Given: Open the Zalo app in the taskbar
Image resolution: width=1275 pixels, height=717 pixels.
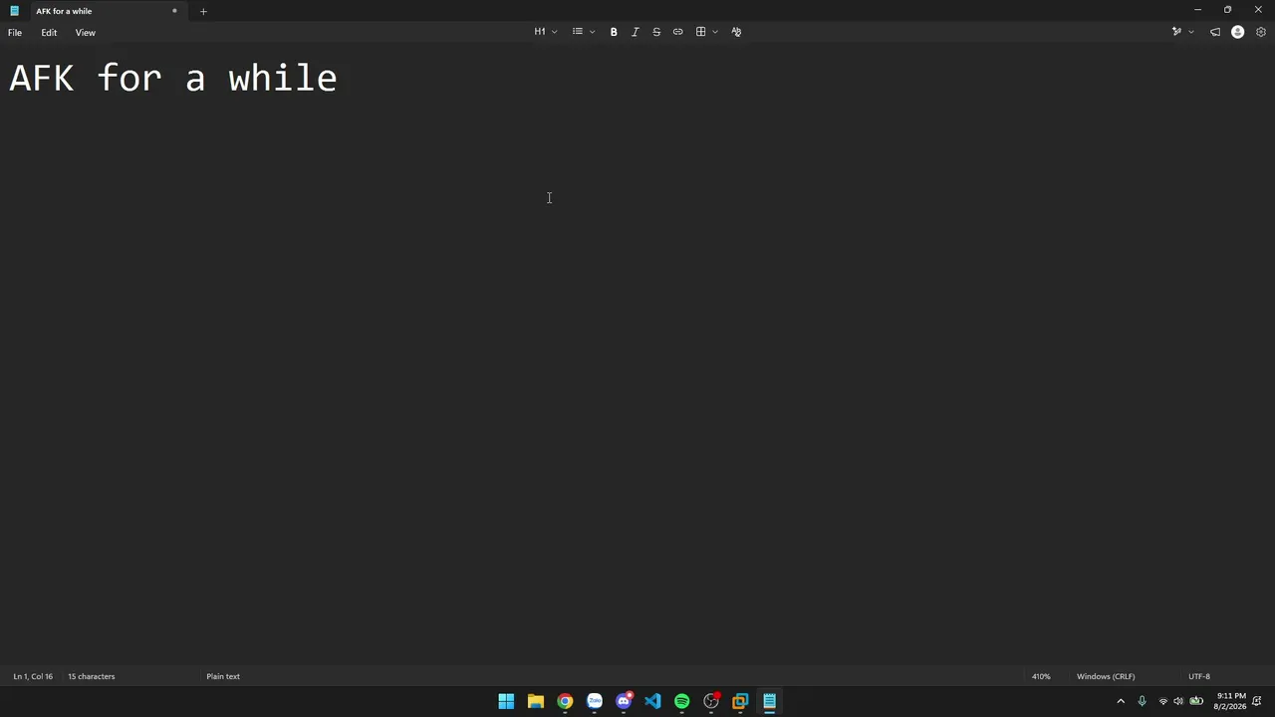Looking at the screenshot, I should pos(595,701).
